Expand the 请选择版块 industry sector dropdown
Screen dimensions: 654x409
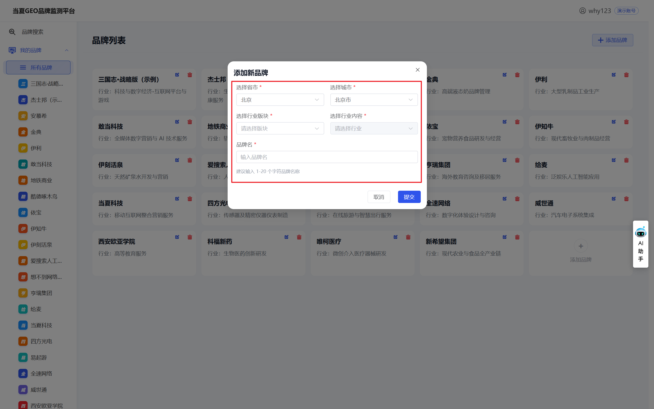click(280, 129)
